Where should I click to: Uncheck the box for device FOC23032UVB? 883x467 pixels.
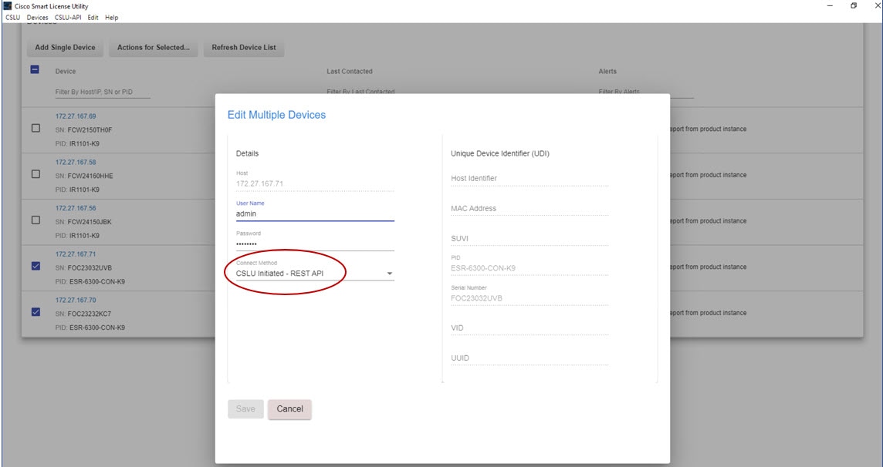pos(36,266)
